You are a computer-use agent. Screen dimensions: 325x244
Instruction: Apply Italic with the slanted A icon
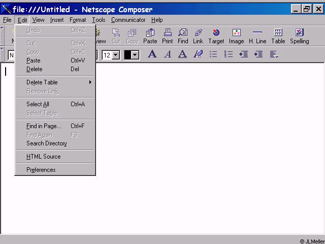(x=168, y=54)
